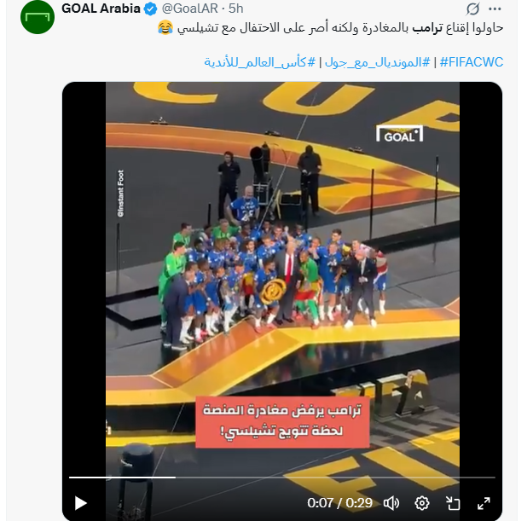The width and height of the screenshot is (527, 521).
Task: Click the red Arabic caption overlay
Action: pos(282,422)
